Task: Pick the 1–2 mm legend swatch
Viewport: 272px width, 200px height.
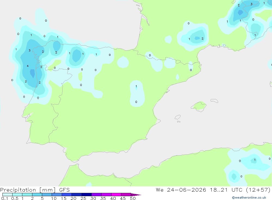Action: [x=27, y=195]
